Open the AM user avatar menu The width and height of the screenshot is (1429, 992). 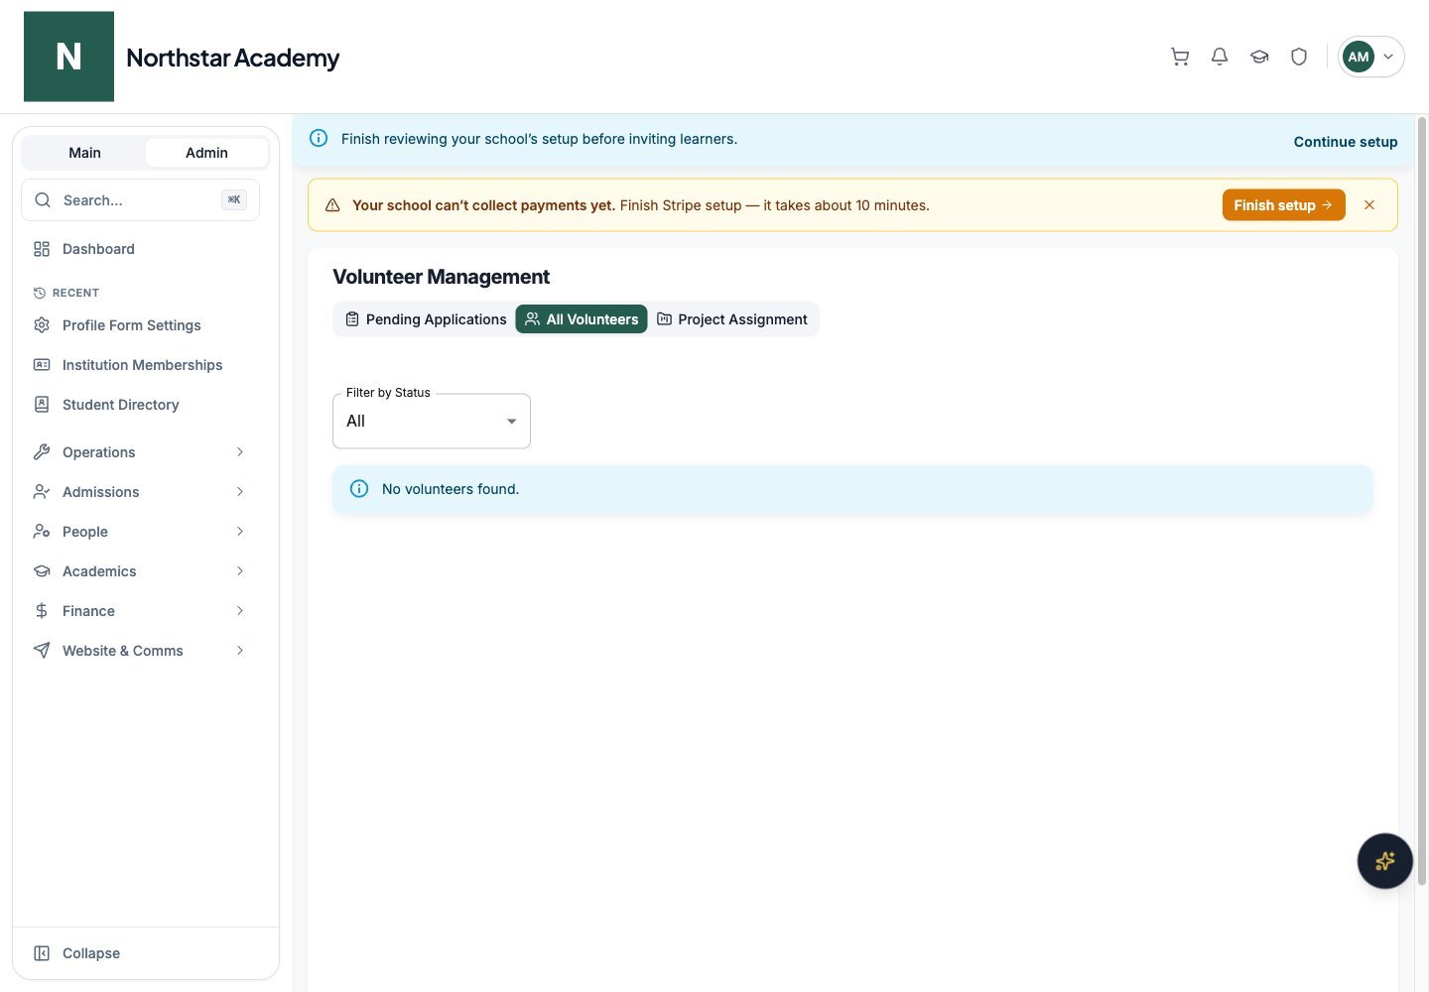click(x=1370, y=57)
